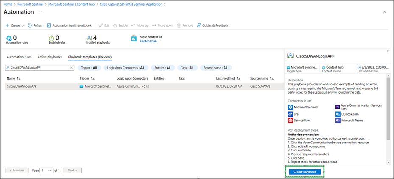Open Cisco Catalyst SD-WAN Sentinel Application breadcrumb
Screen dimensions: 394x179
(x=131, y=4)
